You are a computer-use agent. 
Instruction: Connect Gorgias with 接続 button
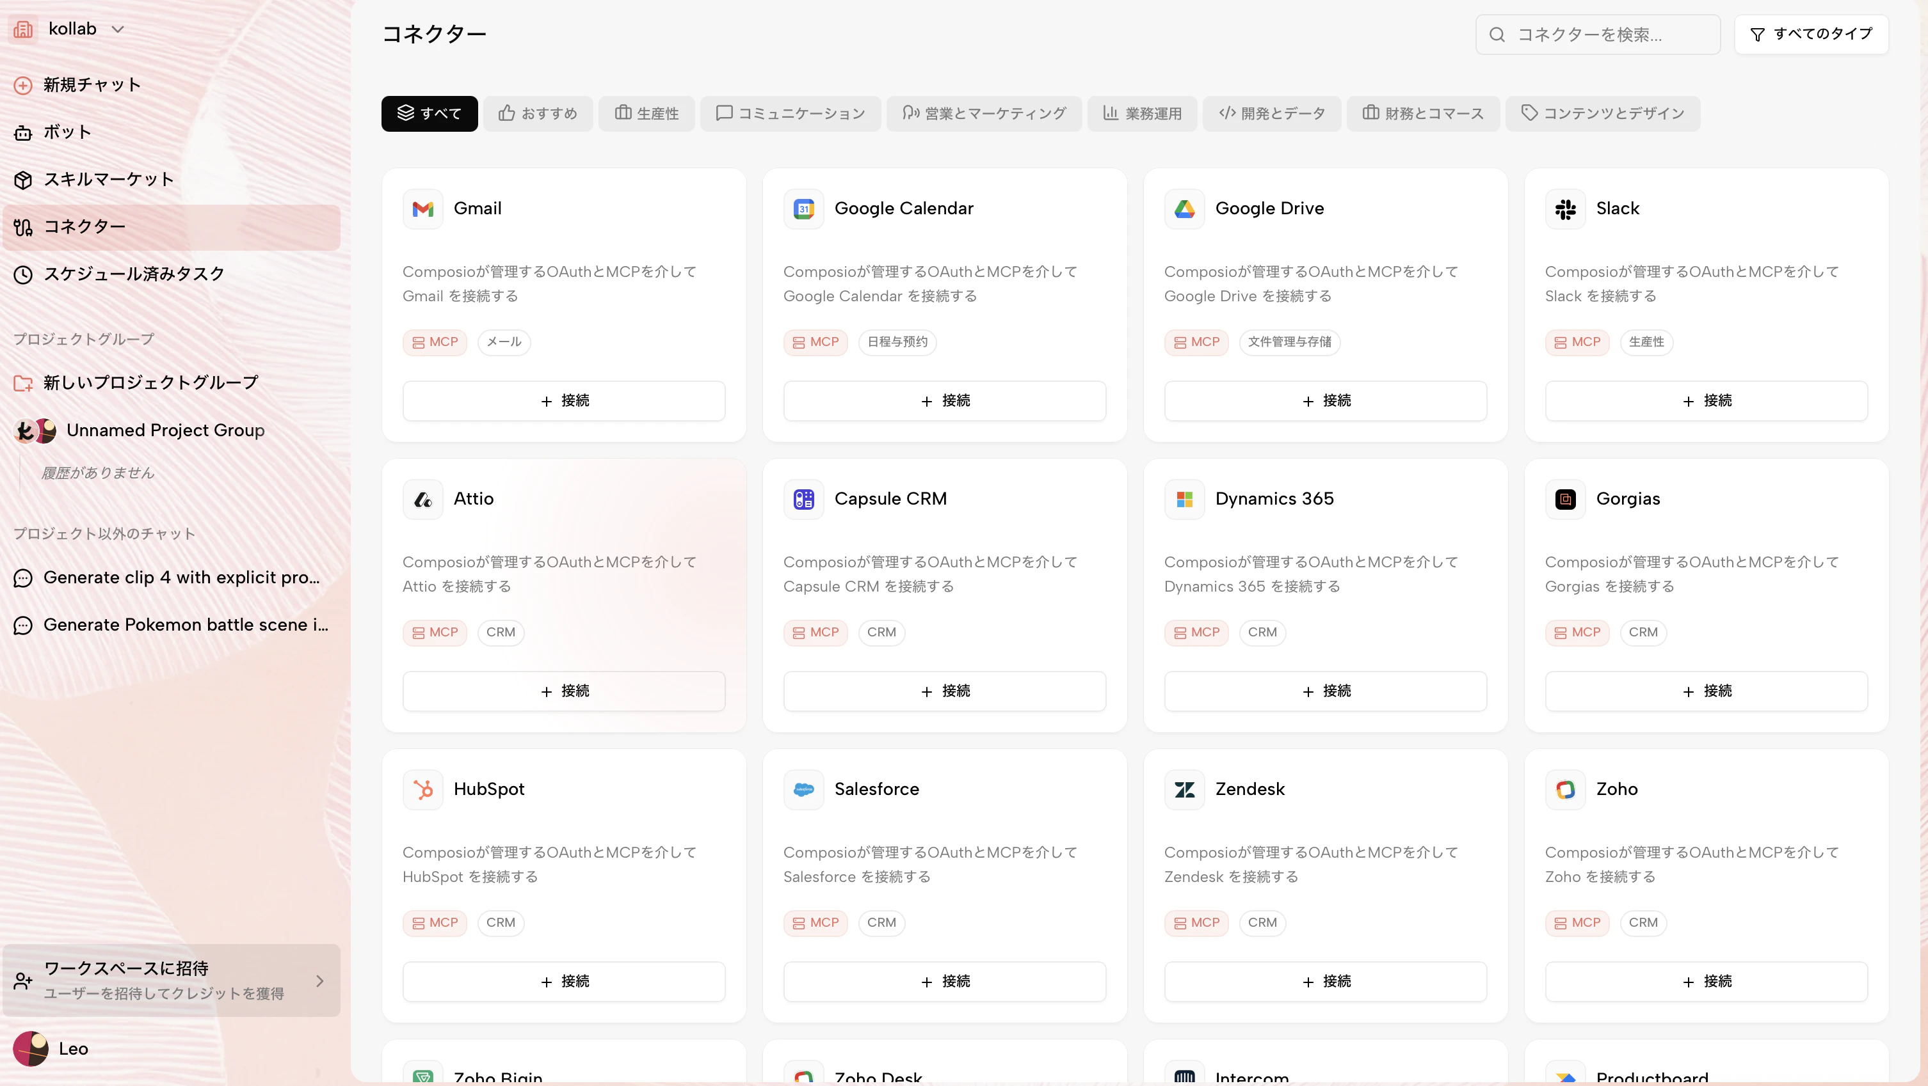1707,691
